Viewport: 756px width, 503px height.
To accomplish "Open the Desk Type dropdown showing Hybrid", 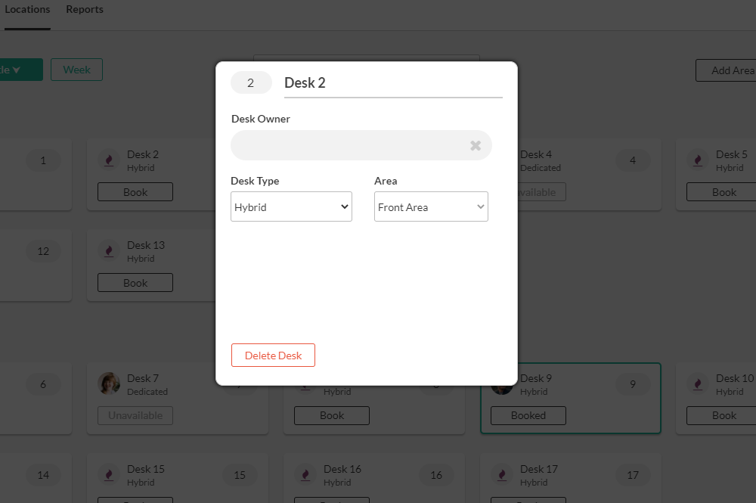I will (x=291, y=207).
